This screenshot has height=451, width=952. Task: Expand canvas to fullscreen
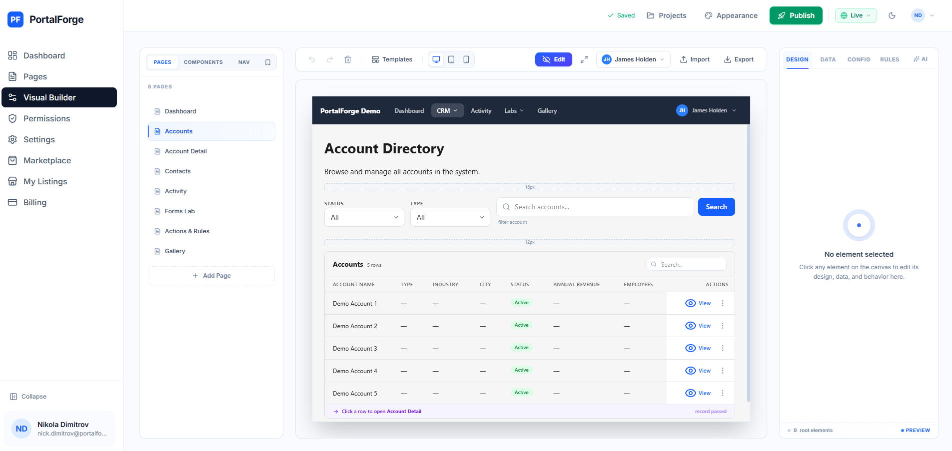584,59
